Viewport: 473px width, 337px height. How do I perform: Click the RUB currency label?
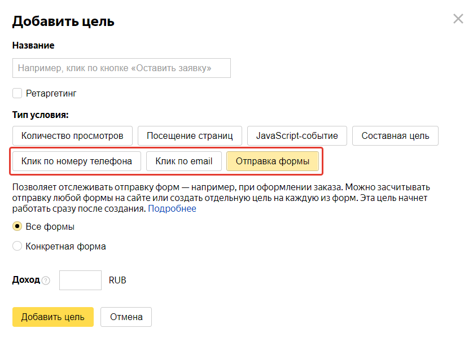click(x=117, y=281)
